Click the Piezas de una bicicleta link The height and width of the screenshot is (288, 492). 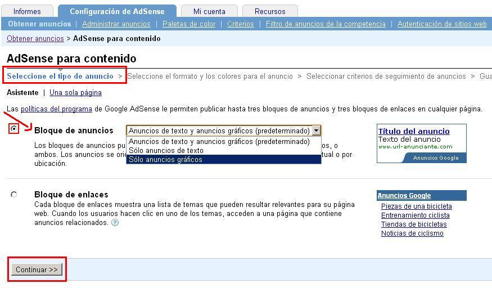click(x=417, y=206)
